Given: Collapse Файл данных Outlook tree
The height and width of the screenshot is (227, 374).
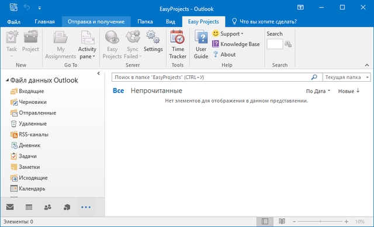Looking at the screenshot, I should 7,81.
